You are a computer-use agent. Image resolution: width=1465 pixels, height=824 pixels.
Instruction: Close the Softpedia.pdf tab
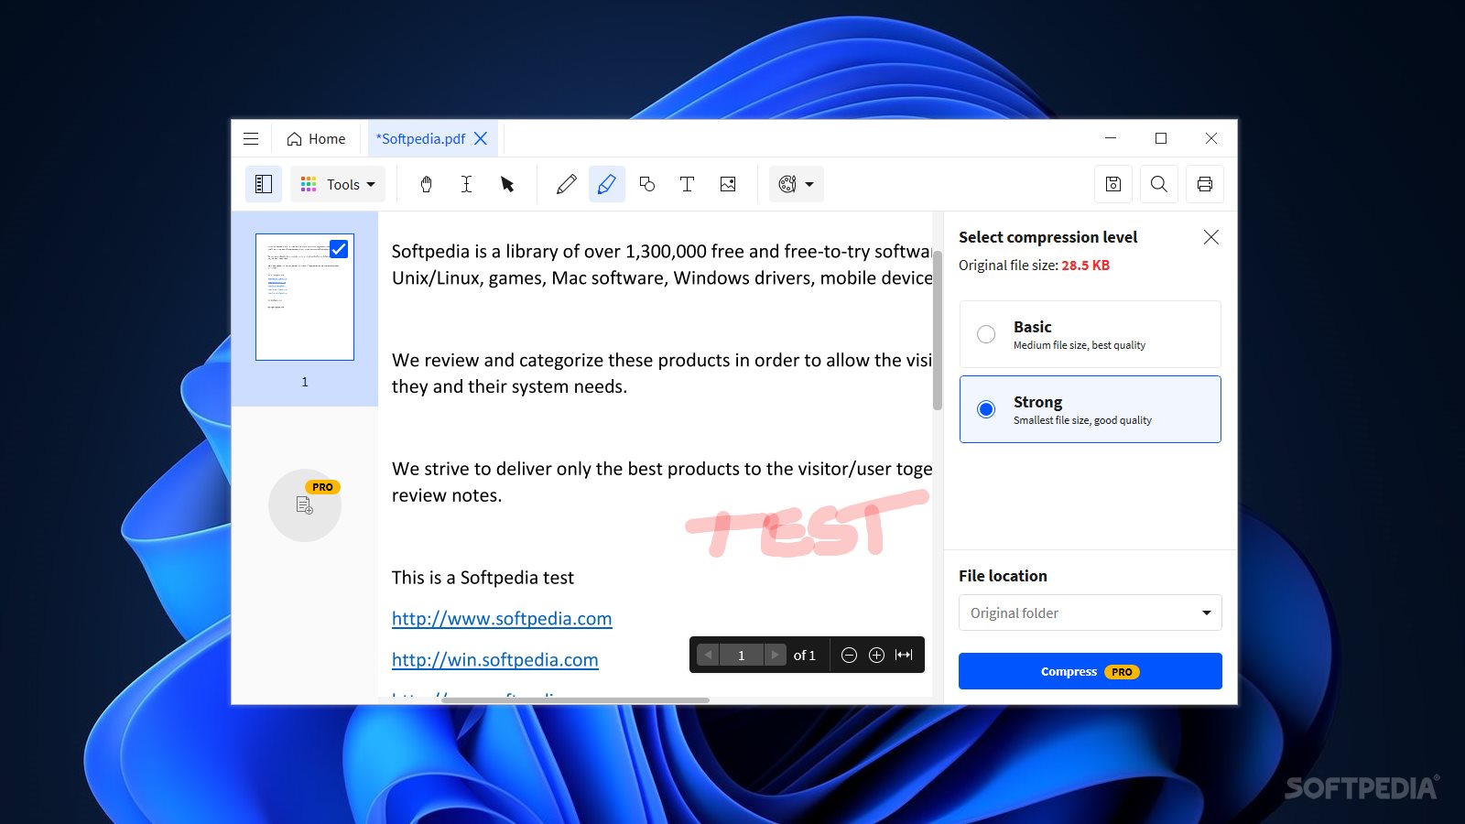coord(481,139)
